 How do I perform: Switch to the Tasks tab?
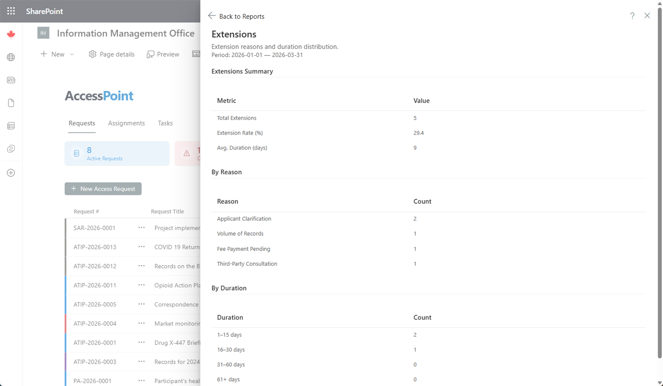coord(165,123)
